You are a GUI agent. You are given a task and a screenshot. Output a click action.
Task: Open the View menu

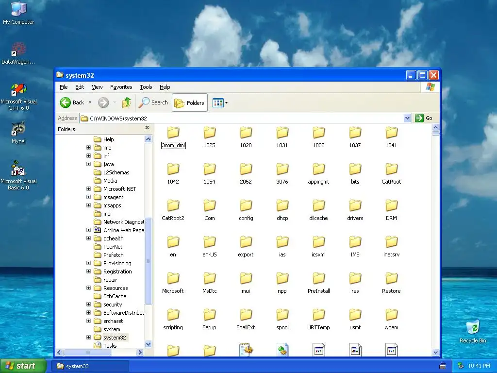coord(97,87)
